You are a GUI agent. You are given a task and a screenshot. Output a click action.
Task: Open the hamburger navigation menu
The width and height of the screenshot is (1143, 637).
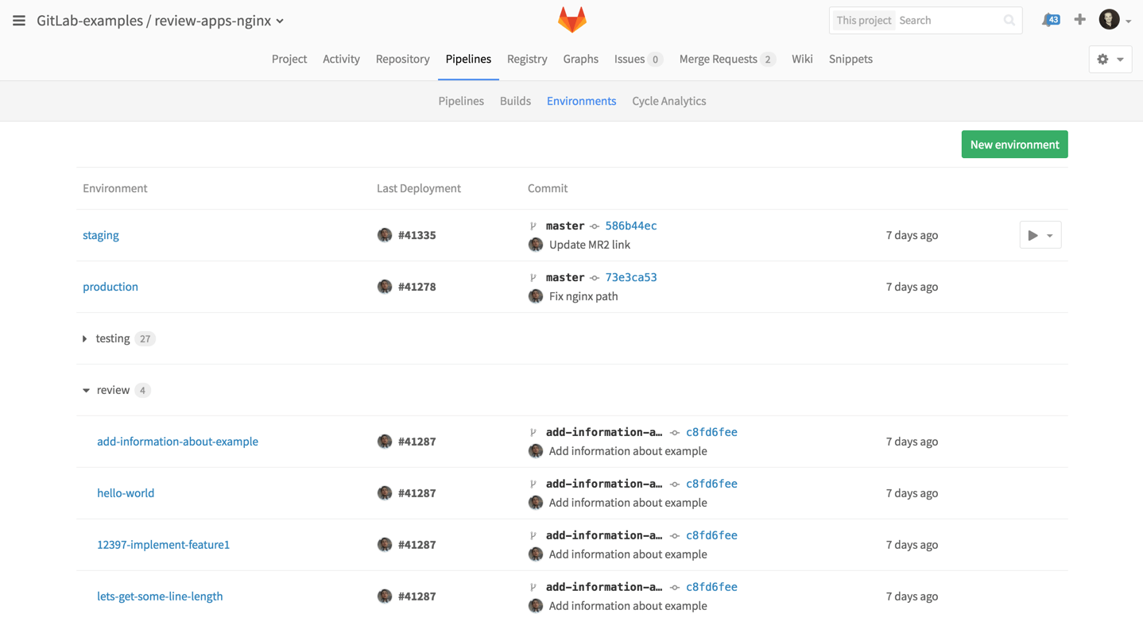click(x=19, y=21)
